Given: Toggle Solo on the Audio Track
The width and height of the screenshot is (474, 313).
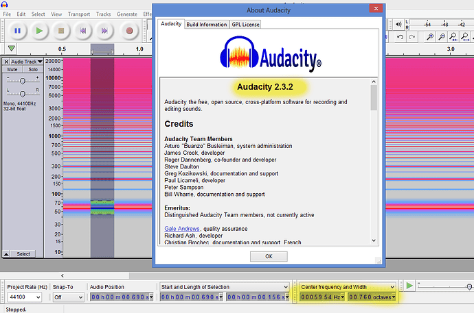Looking at the screenshot, I should point(33,70).
